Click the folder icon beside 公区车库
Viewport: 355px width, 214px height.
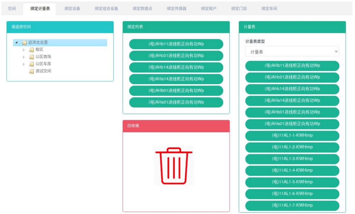[32, 64]
